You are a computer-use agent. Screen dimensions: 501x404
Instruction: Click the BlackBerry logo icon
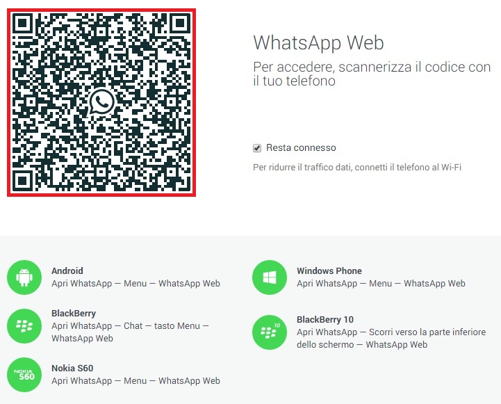coord(24,325)
